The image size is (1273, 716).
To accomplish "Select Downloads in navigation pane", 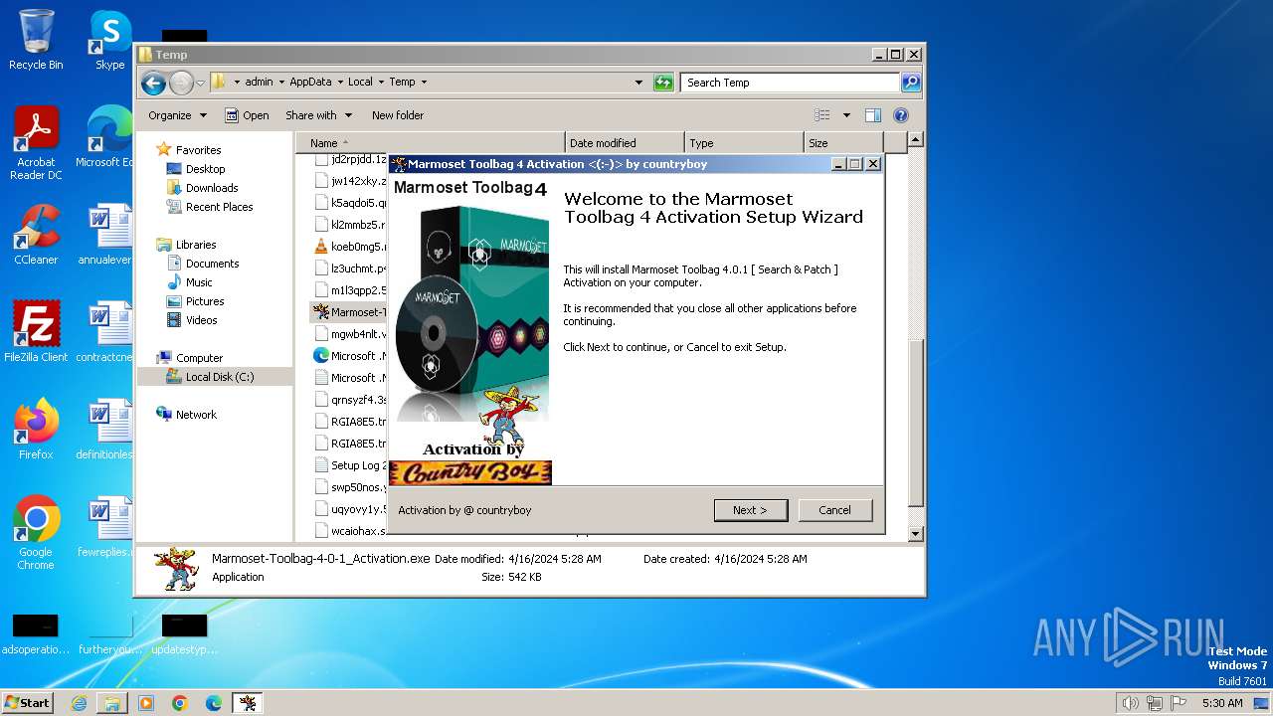I will click(212, 188).
